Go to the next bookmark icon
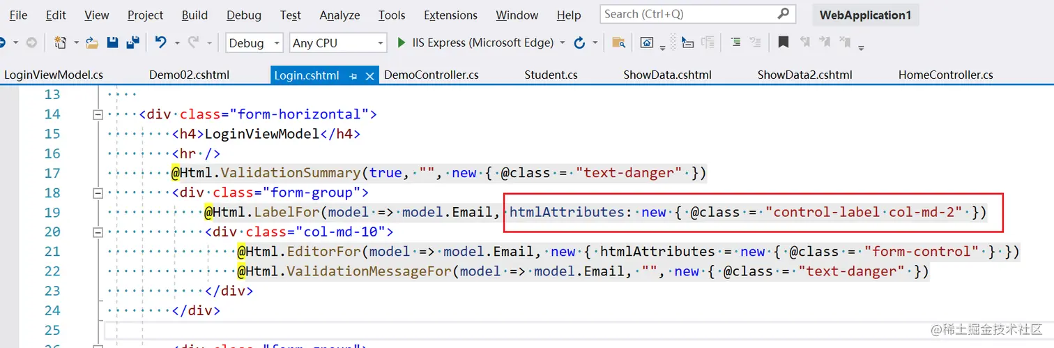1054x348 pixels. point(825,43)
